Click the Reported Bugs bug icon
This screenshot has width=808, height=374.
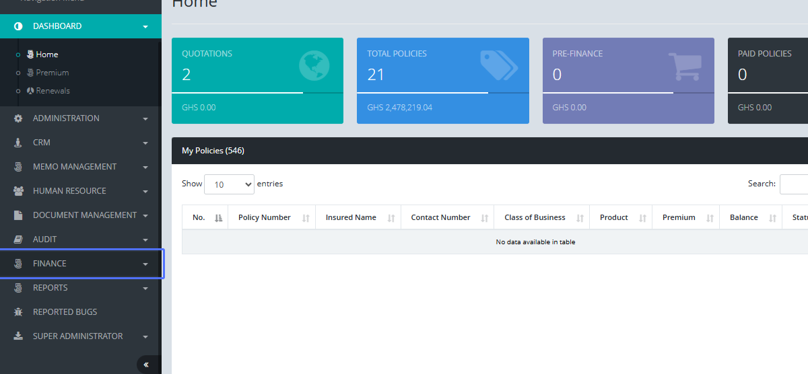coord(18,312)
